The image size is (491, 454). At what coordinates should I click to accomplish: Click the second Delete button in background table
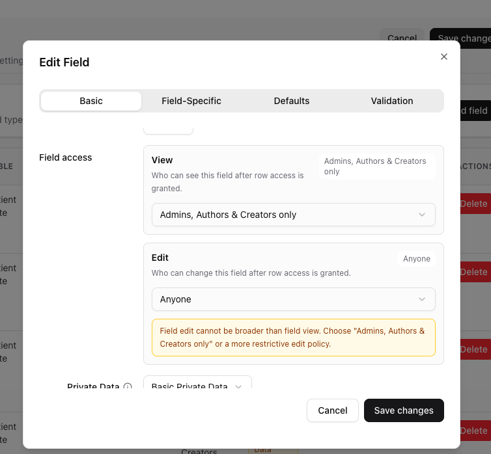pyautogui.click(x=475, y=272)
